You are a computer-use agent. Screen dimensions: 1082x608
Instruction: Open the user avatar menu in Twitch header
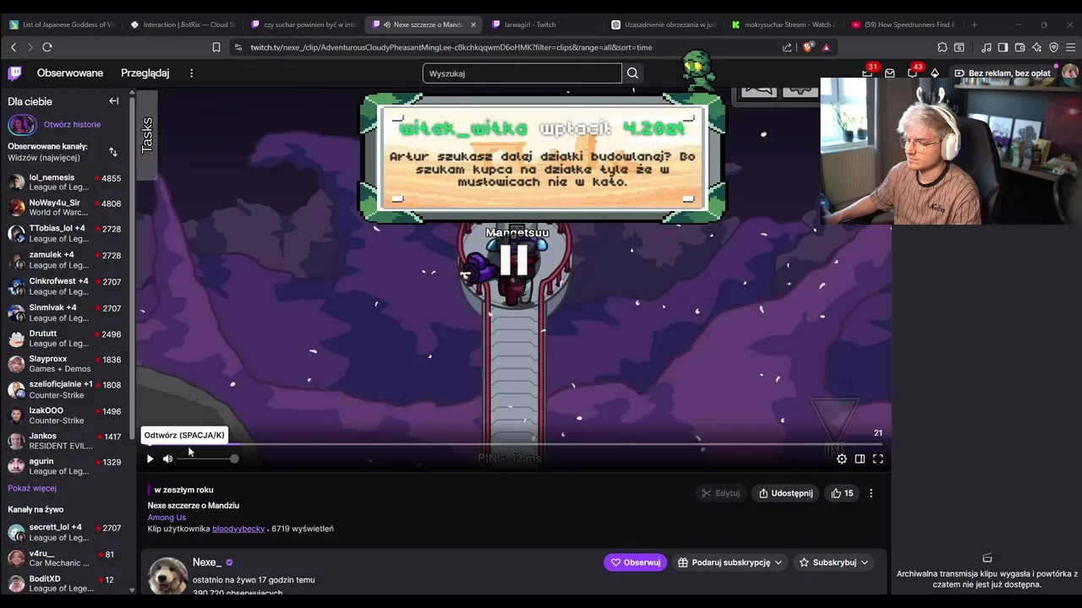pos(1069,73)
